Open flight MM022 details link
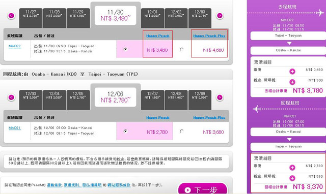This screenshot has height=194, width=326. 15,46
